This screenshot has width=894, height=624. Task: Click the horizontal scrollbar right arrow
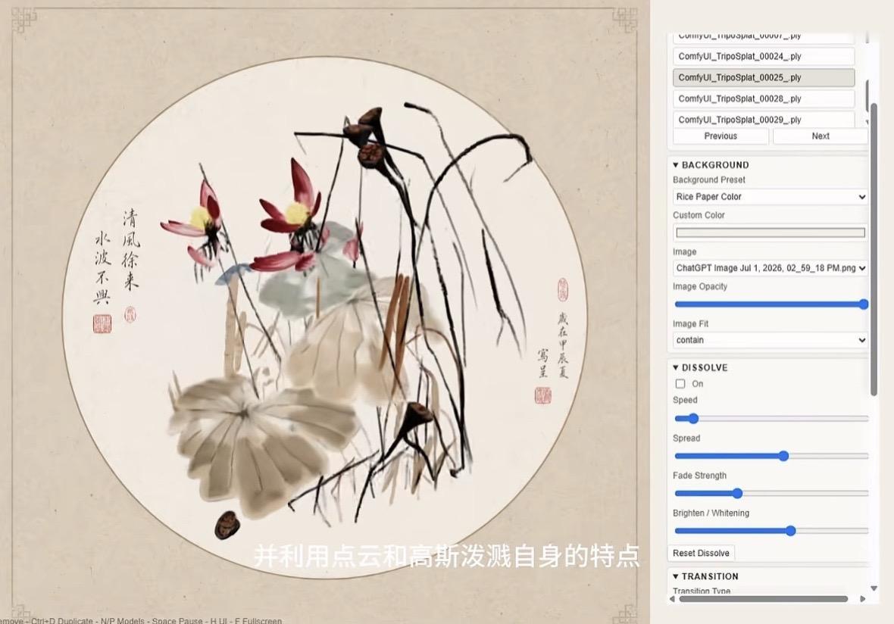click(862, 599)
